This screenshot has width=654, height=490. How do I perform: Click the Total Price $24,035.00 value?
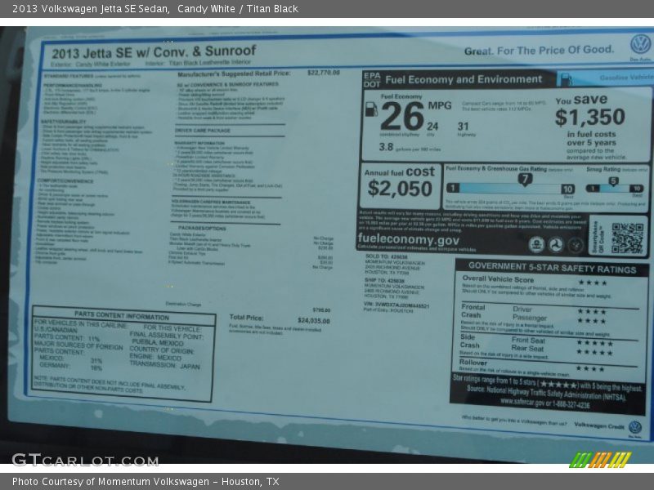314,320
